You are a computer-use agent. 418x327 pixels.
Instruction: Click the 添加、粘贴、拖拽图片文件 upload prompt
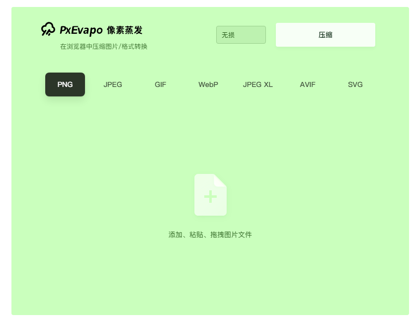[x=210, y=235]
